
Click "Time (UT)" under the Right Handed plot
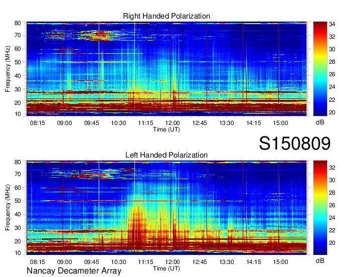[x=166, y=129]
